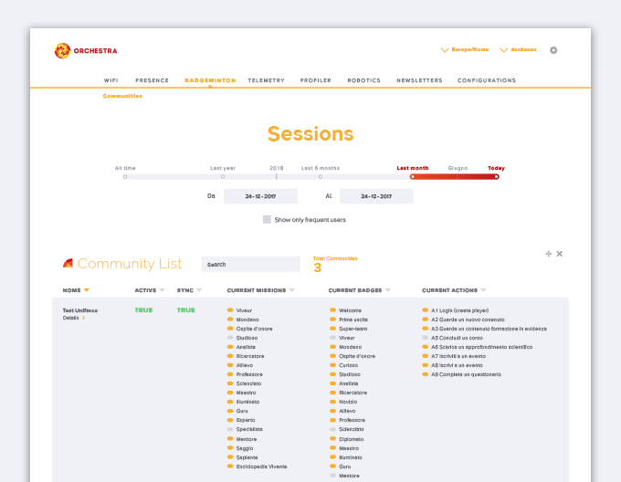Click the action icon beside A1 Login
The height and width of the screenshot is (482, 621).
[x=426, y=310]
